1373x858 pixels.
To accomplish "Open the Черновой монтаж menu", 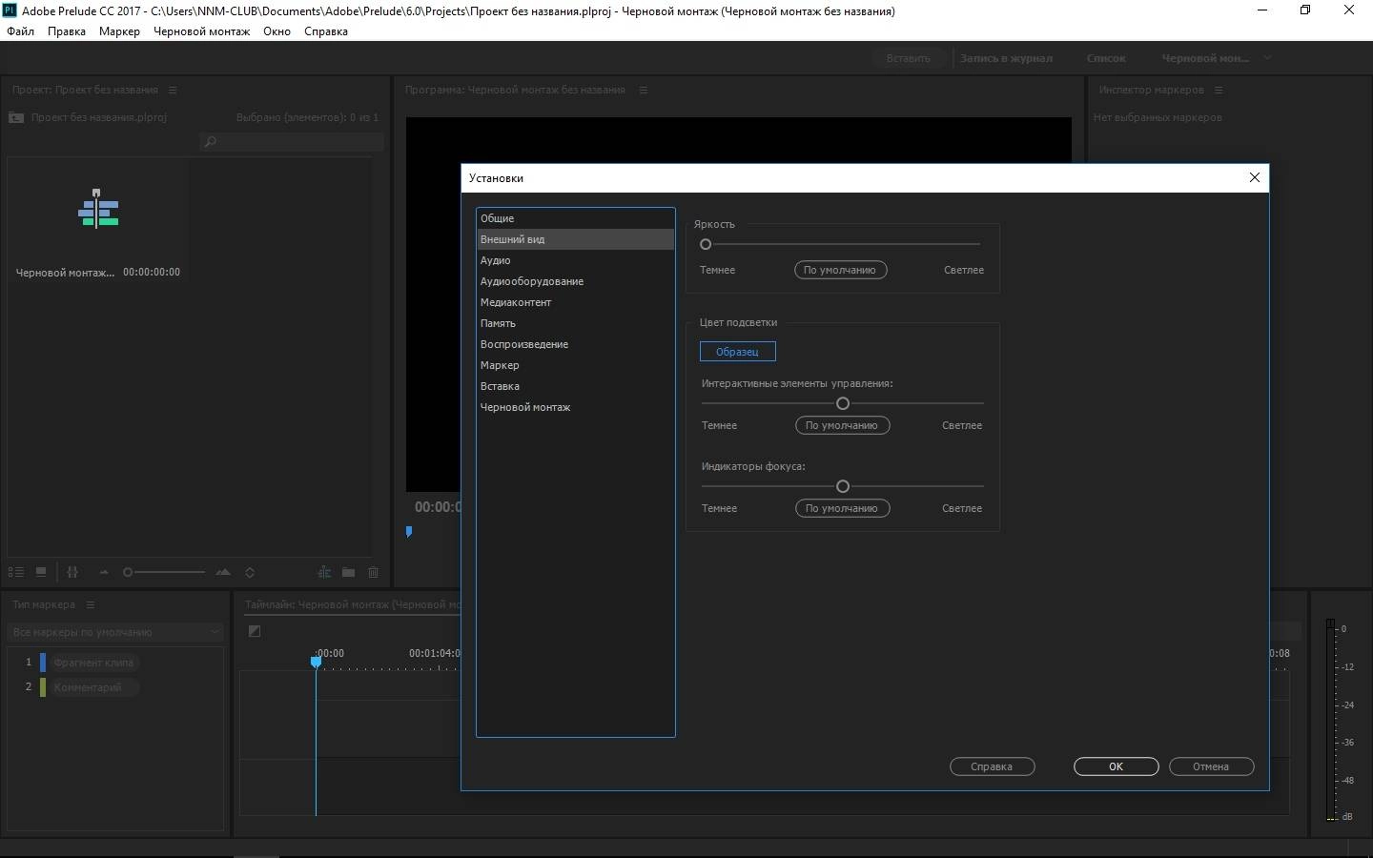I will (x=201, y=31).
